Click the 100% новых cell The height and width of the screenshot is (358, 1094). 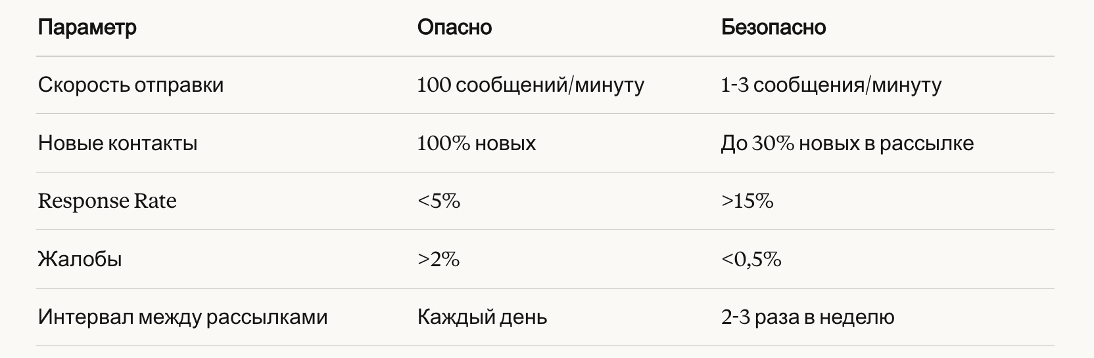point(477,143)
